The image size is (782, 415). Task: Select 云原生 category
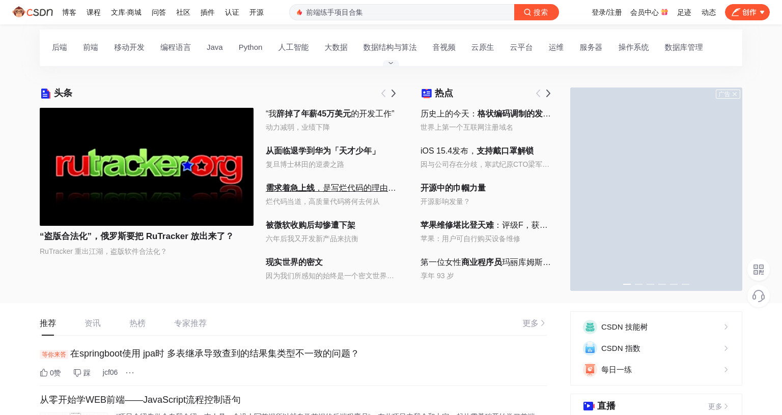[483, 47]
